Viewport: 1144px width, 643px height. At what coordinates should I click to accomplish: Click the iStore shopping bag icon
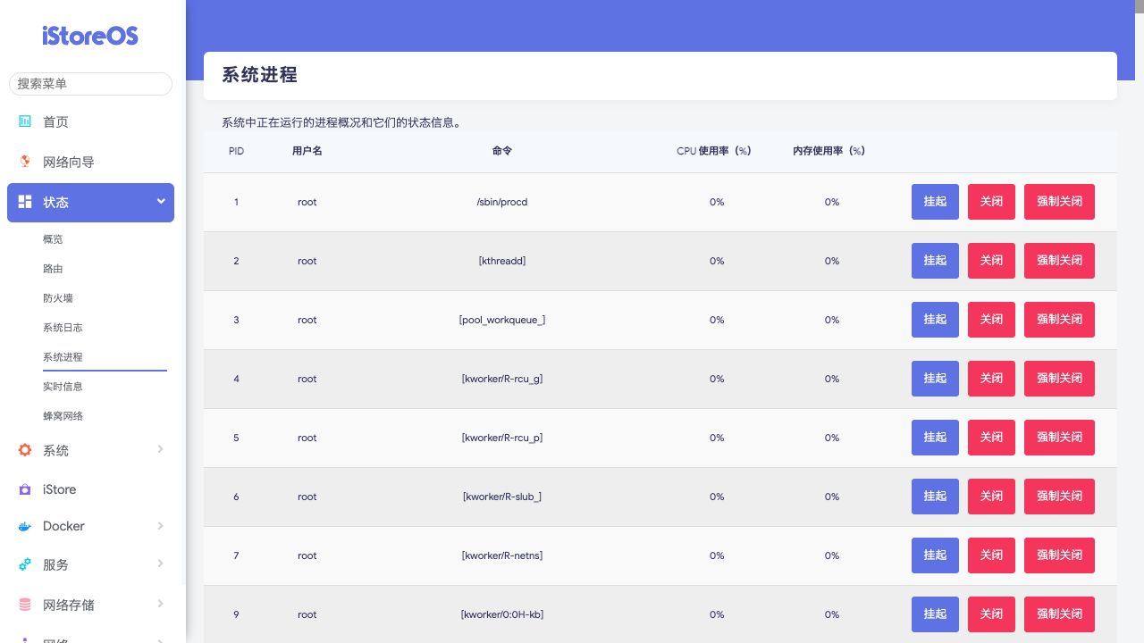pos(25,489)
